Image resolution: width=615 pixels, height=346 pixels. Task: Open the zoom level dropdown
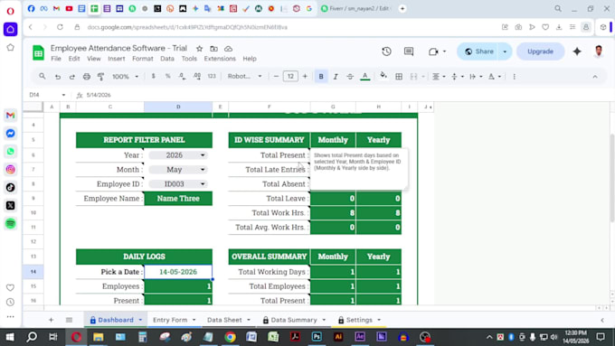126,77
